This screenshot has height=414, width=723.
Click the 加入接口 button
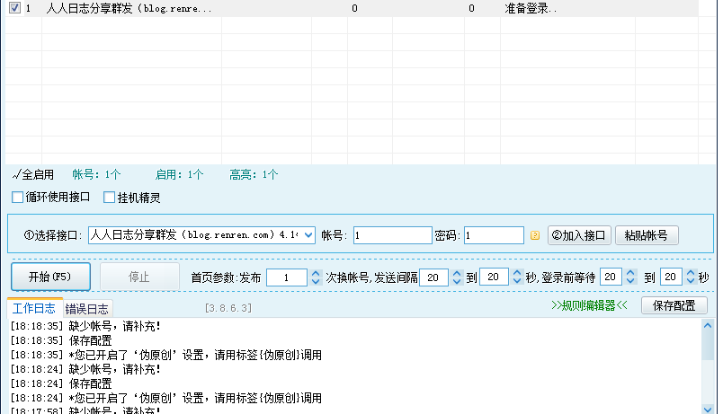coord(580,235)
